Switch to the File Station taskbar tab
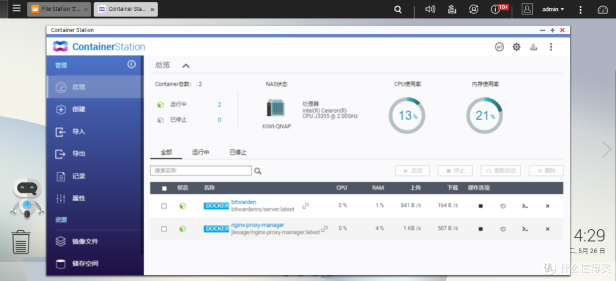The image size is (616, 281). point(59,9)
